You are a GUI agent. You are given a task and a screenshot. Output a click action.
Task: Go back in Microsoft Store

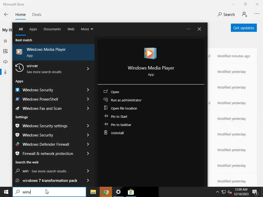coord(6,14)
